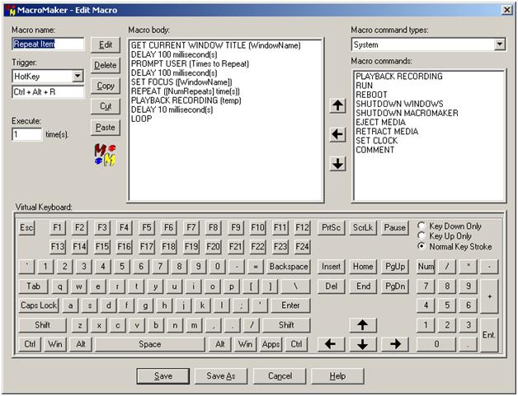
Task: Click the Cut button
Action: pyautogui.click(x=106, y=106)
